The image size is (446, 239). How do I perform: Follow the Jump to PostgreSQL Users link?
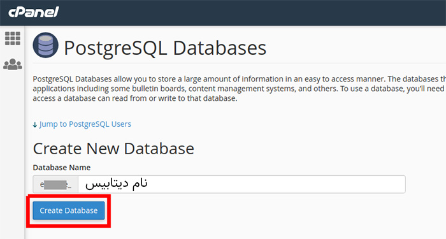click(85, 124)
